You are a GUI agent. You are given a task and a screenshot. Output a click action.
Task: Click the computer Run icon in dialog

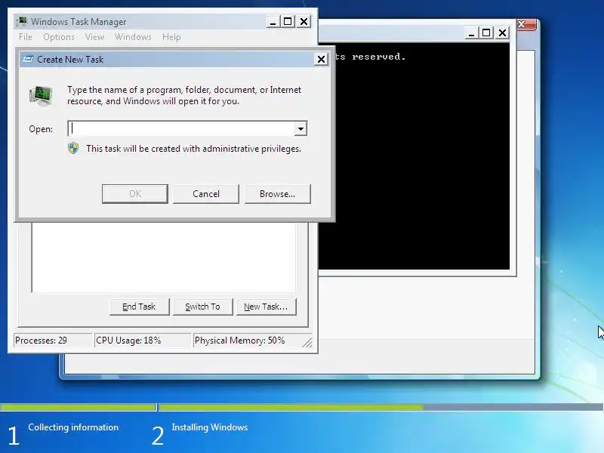coord(42,96)
